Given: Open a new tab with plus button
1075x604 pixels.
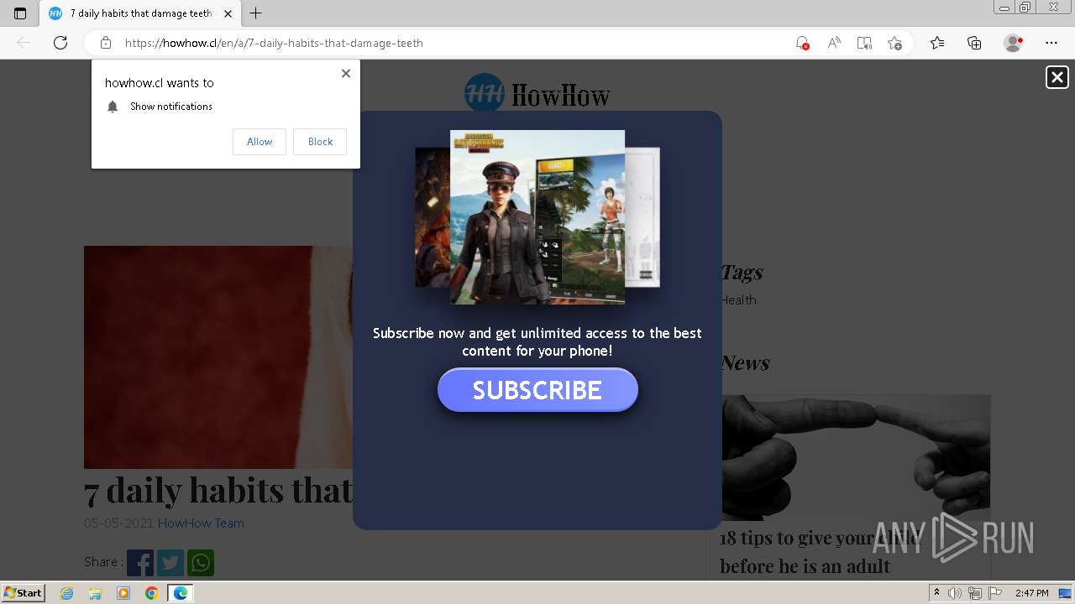Looking at the screenshot, I should (x=256, y=13).
